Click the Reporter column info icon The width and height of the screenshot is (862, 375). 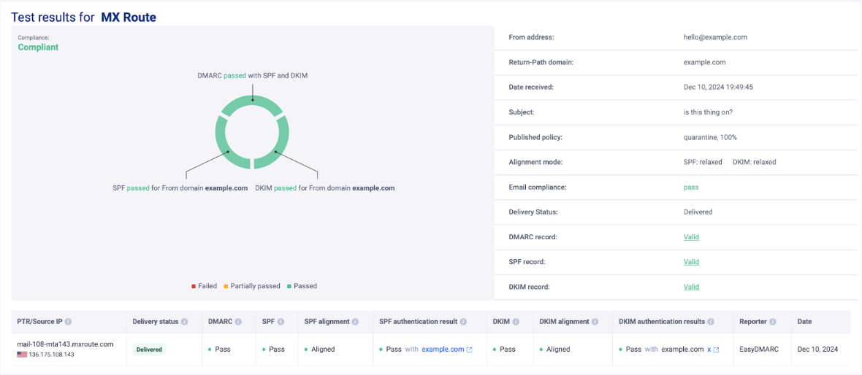tap(773, 322)
